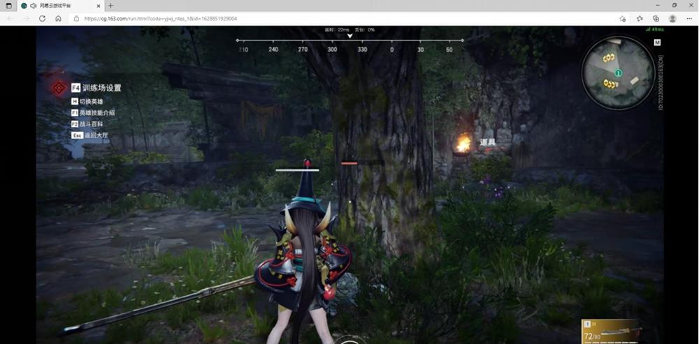Open the browser profile avatar
The height and width of the screenshot is (344, 699).
point(672,19)
